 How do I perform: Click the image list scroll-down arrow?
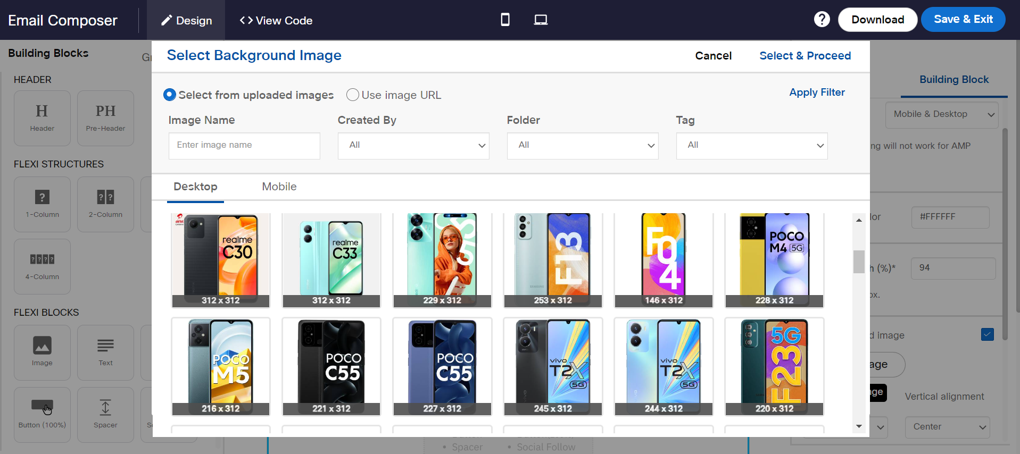[859, 426]
